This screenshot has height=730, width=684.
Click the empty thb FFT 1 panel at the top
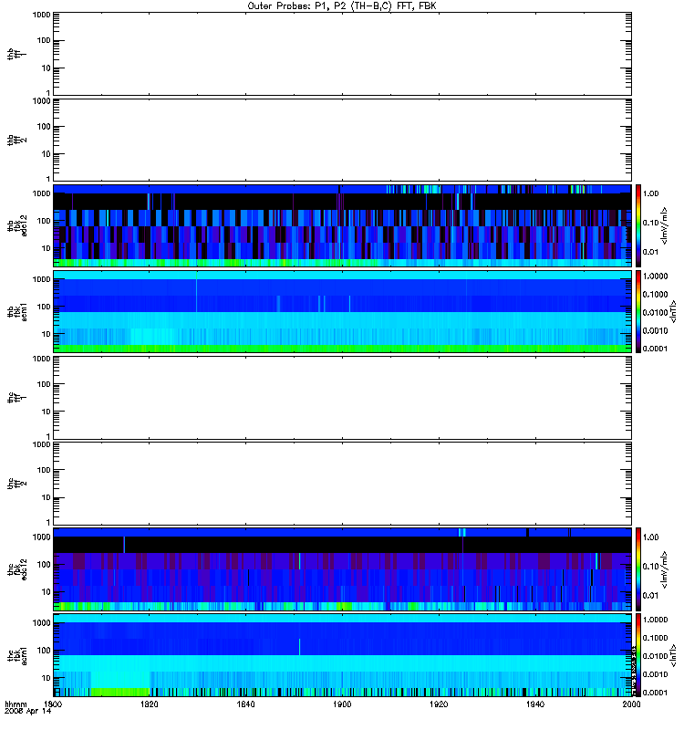(342, 54)
